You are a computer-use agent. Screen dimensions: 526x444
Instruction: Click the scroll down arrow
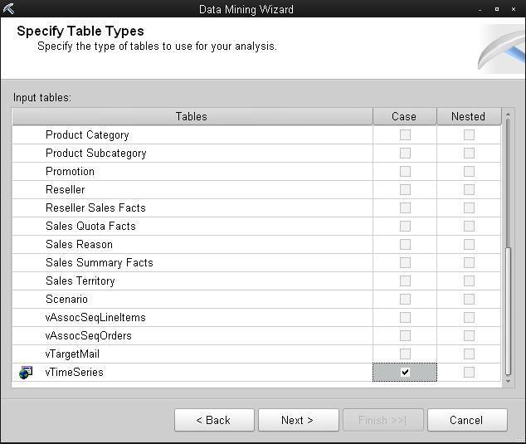[508, 381]
